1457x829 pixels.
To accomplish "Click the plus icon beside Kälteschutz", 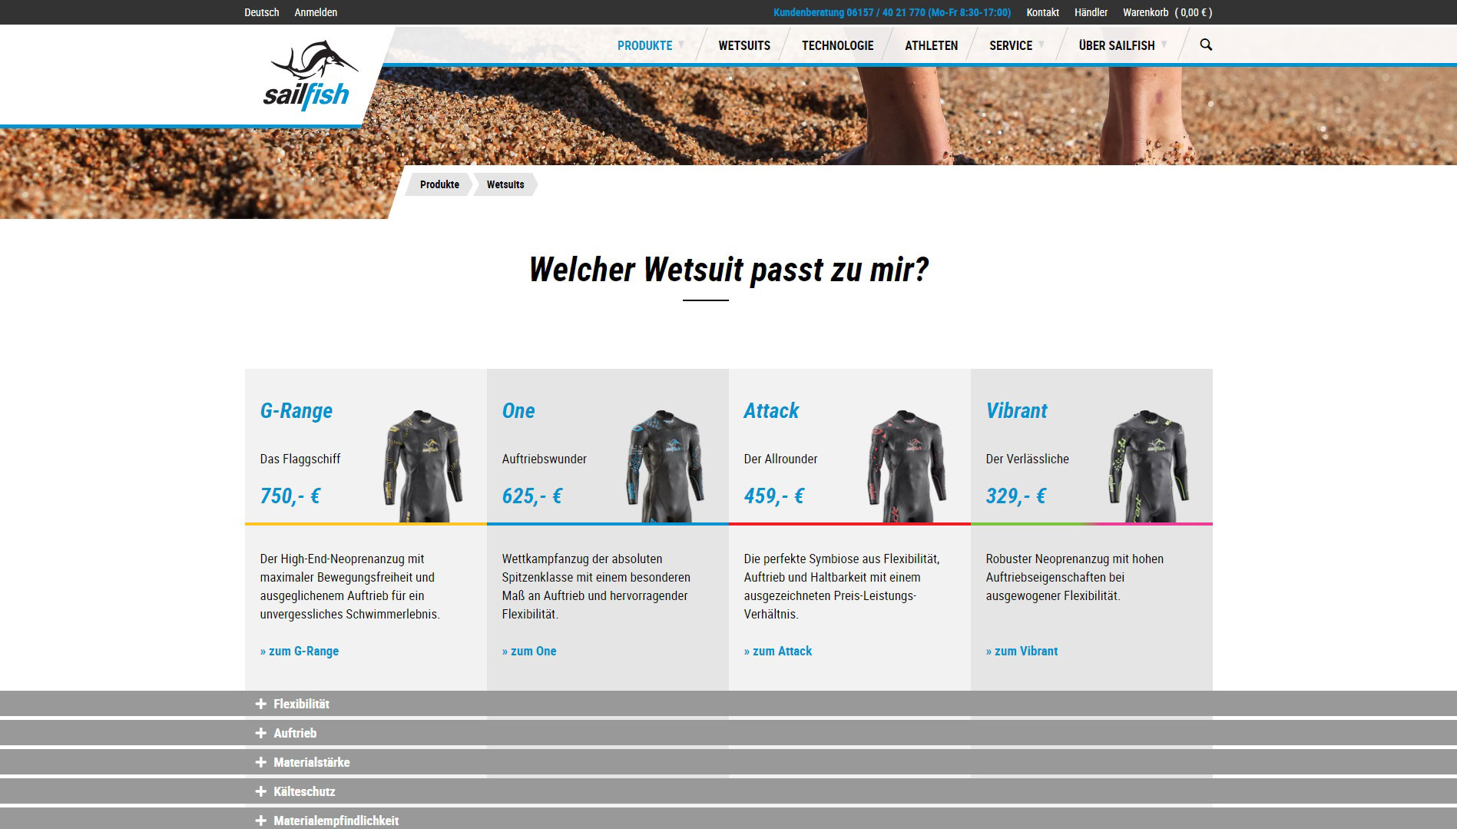I will click(x=261, y=791).
